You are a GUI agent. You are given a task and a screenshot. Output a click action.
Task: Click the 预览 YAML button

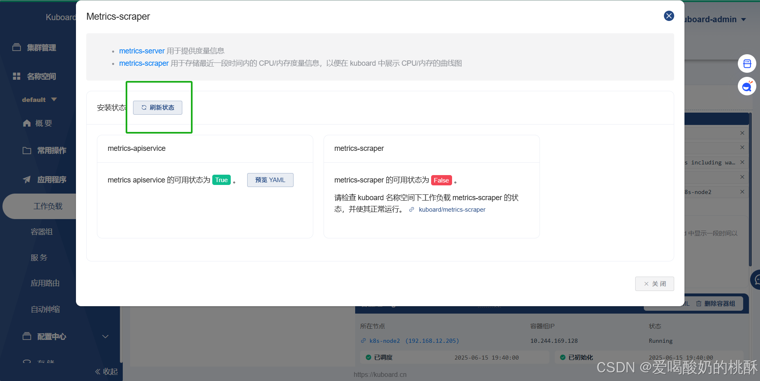tap(270, 180)
